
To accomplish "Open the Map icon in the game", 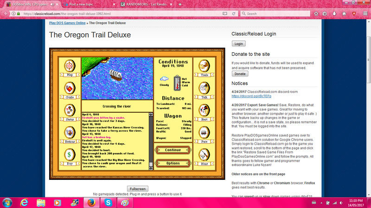I will pyautogui.click(x=70, y=68).
